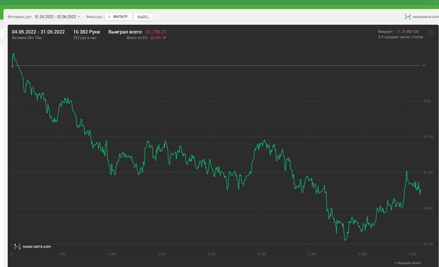Click the Hand2Note.com logo in the top bar
The image size is (439, 267).
[421, 17]
